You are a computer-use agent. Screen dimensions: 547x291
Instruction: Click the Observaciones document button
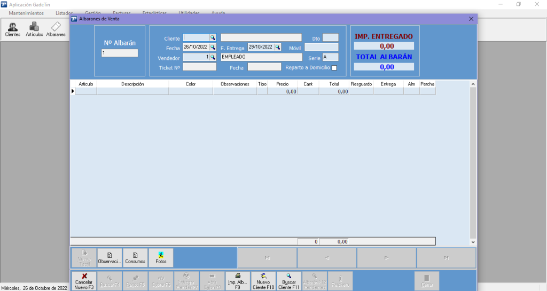point(110,257)
